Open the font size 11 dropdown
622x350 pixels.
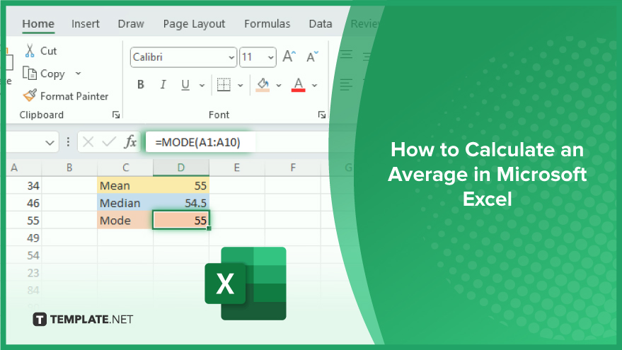270,57
